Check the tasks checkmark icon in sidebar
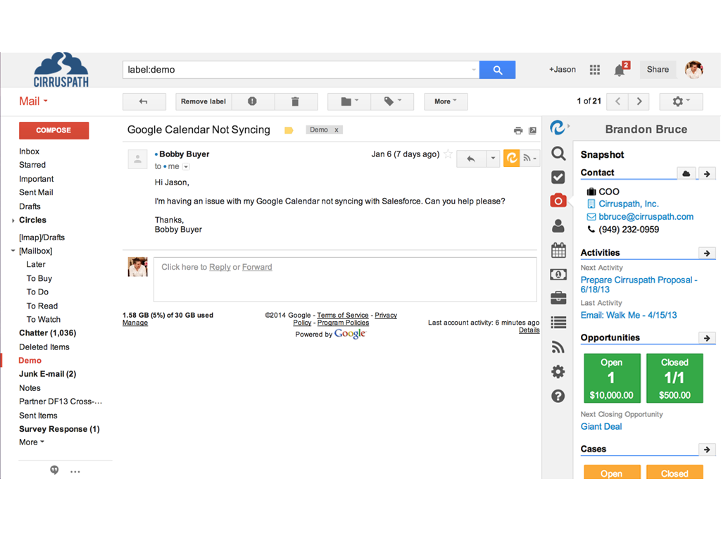The image size is (721, 541). (x=558, y=177)
